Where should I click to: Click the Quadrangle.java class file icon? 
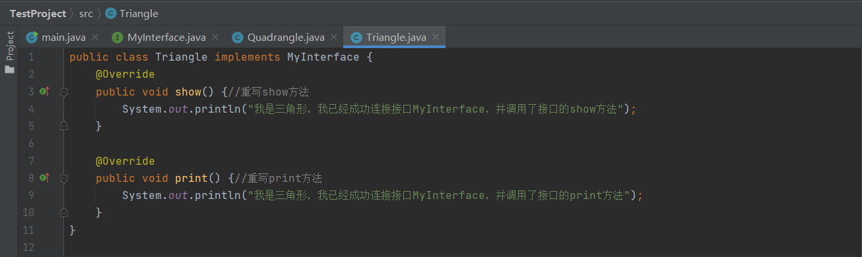238,37
